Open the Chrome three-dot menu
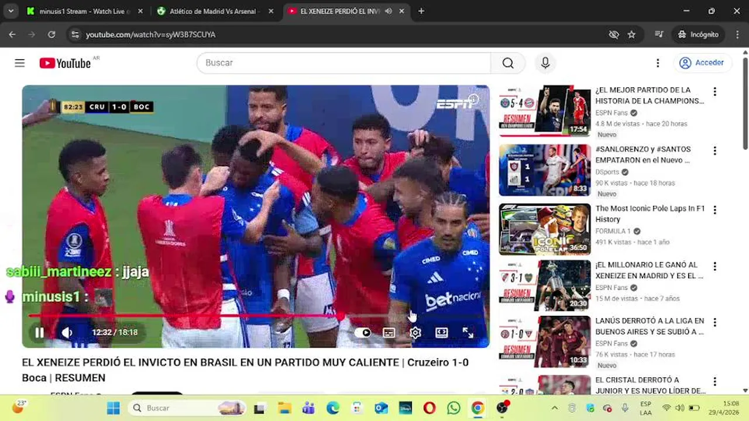749x421 pixels. point(736,34)
